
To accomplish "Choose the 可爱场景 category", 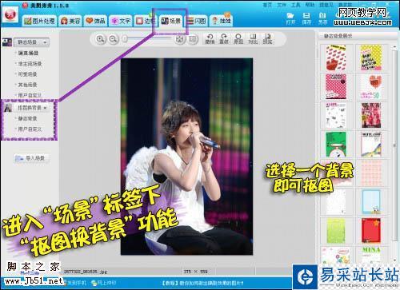I will (27, 74).
